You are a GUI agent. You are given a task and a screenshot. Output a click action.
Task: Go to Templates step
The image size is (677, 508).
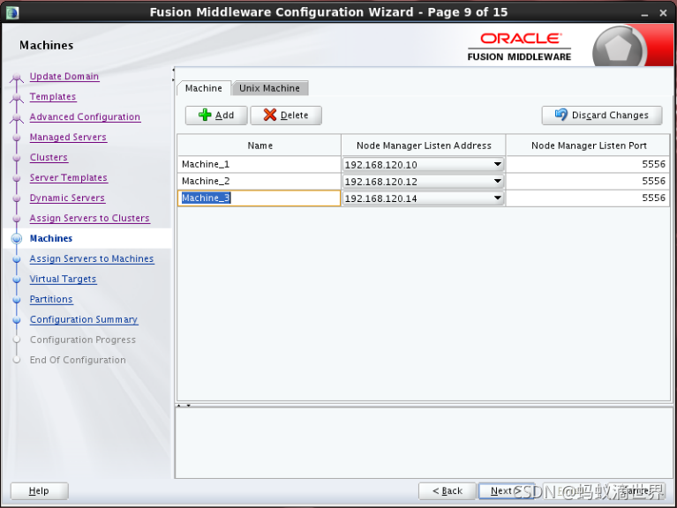click(x=53, y=97)
